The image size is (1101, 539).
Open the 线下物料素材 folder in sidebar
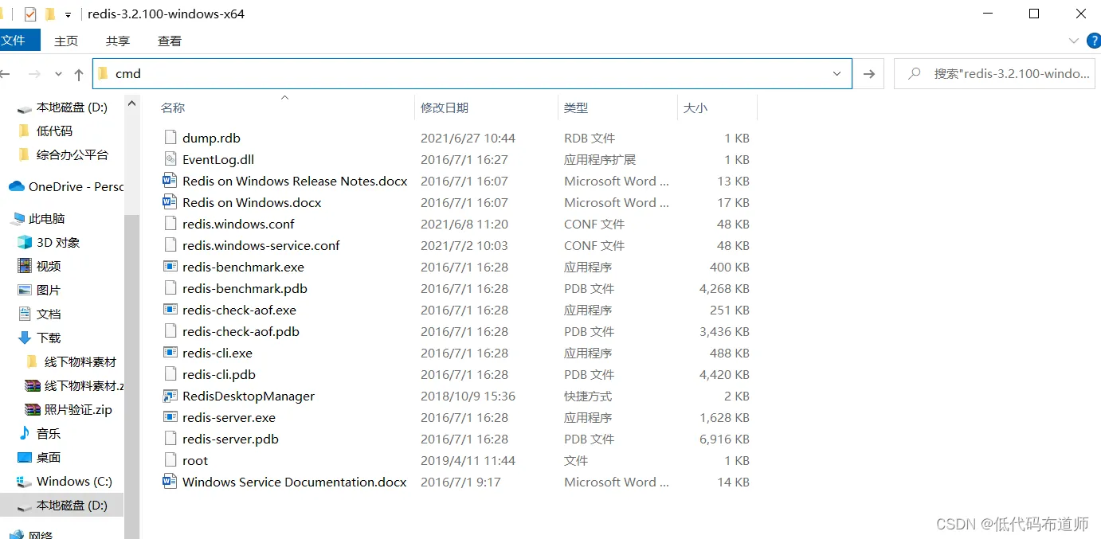click(72, 361)
